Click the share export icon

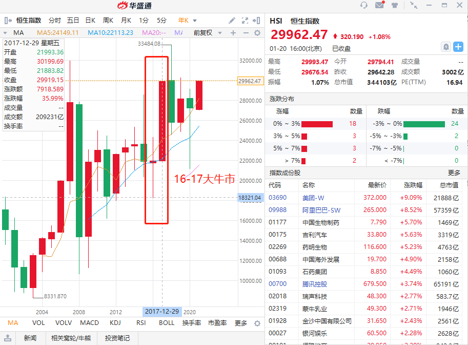pyautogui.click(x=8, y=338)
